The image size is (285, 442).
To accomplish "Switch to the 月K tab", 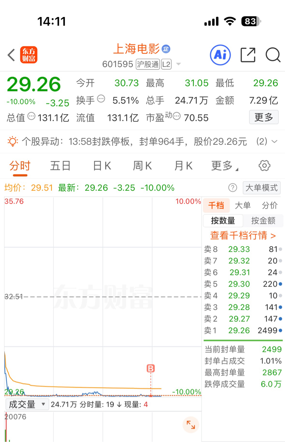I will coord(183,166).
